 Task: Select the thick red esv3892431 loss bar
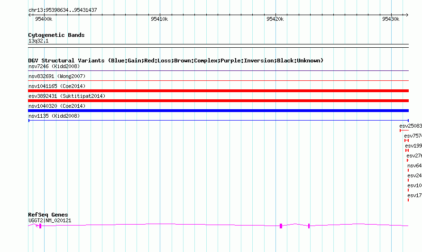pyautogui.click(x=218, y=101)
